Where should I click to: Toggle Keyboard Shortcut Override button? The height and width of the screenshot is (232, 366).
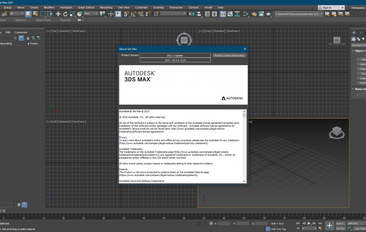118,14
